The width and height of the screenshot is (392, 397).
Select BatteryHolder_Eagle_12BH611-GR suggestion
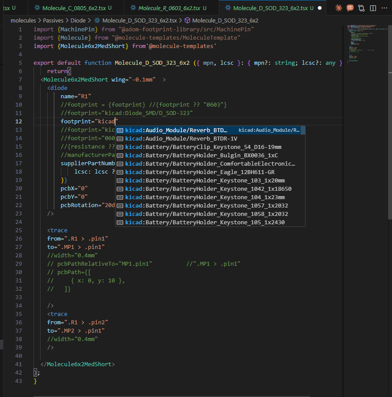coord(200,172)
